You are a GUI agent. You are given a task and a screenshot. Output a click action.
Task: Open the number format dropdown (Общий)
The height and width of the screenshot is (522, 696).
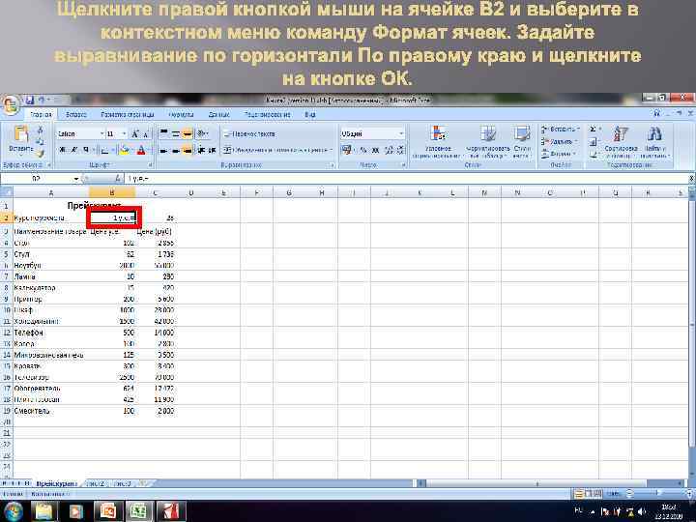click(401, 133)
